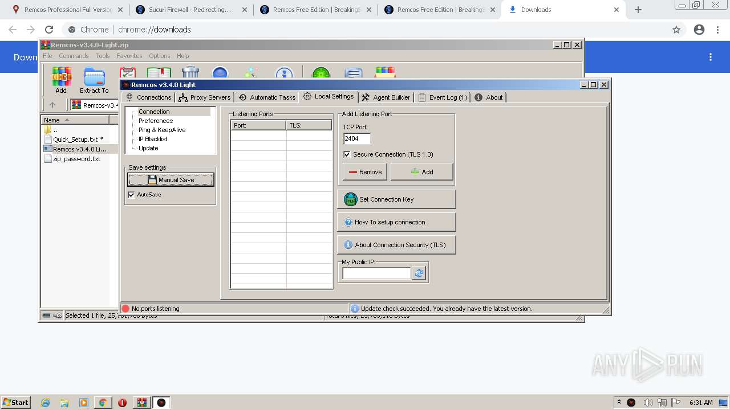Open Chrome three-dot menu
This screenshot has width=730, height=410.
(x=718, y=30)
